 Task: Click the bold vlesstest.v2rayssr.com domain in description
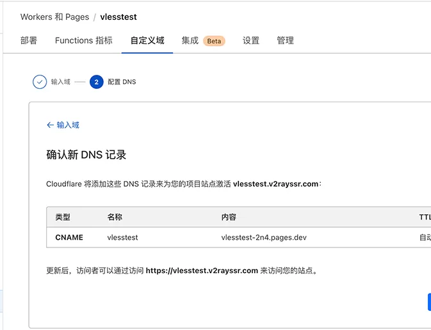point(275,184)
